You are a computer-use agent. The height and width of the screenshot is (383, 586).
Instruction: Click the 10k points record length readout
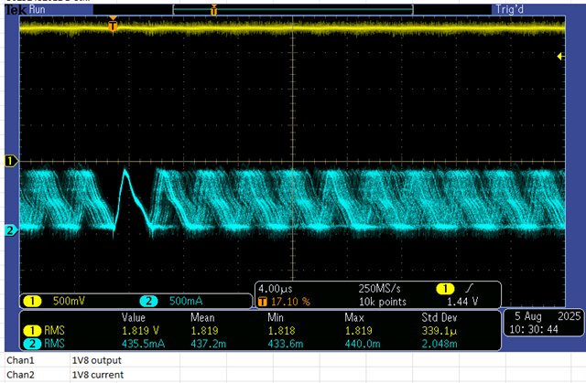tap(383, 300)
